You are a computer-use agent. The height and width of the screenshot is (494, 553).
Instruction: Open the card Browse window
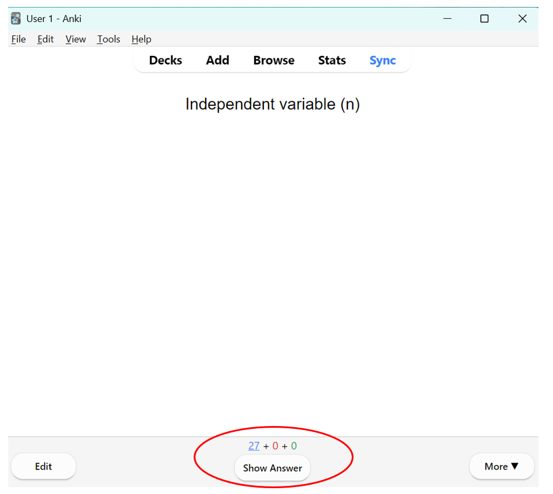click(x=274, y=60)
